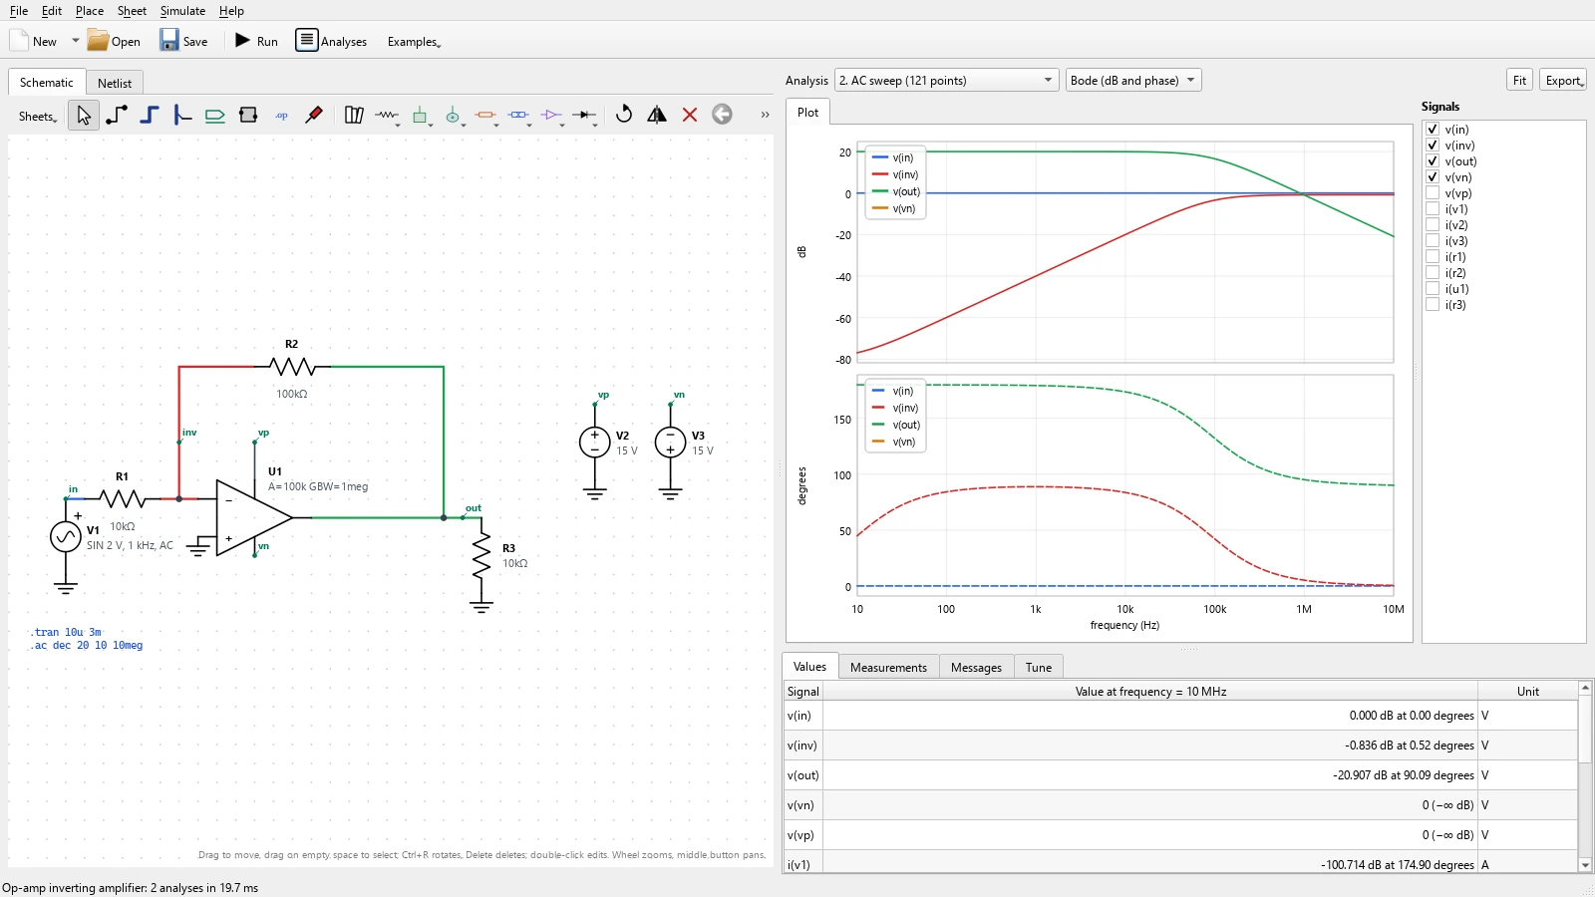
Task: Place a subcircuit block
Action: pos(248,116)
